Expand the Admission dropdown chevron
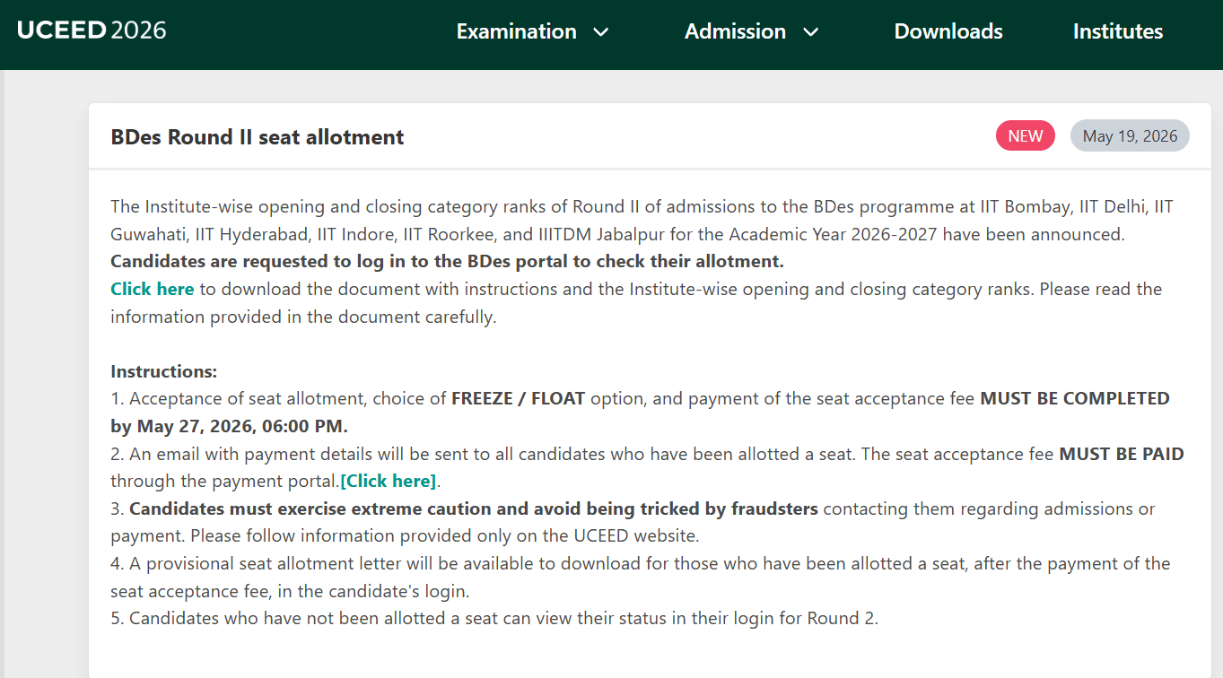The width and height of the screenshot is (1223, 678). point(810,32)
